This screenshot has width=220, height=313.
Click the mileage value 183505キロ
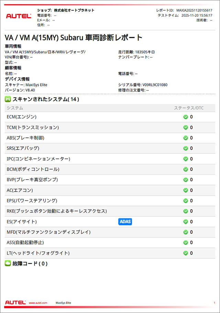coord(145,52)
